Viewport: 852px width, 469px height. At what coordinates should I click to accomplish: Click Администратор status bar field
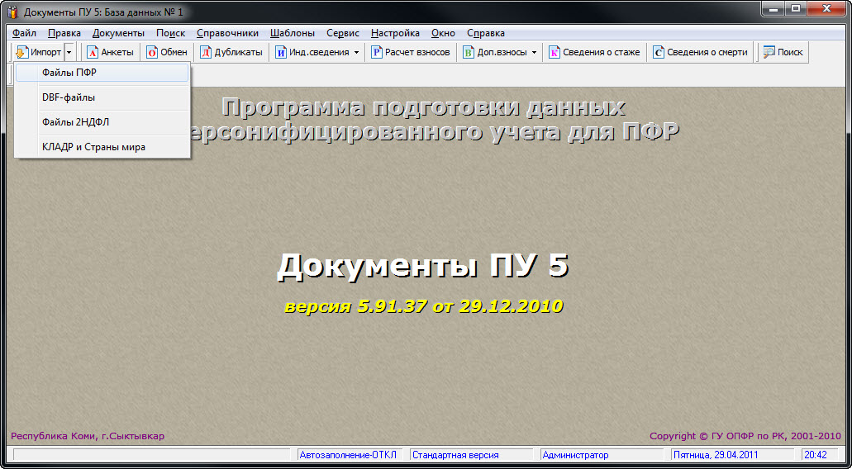[575, 455]
